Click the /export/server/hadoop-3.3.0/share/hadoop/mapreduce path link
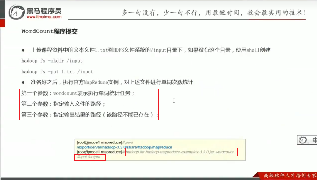The image size is (317, 180). click(124, 147)
